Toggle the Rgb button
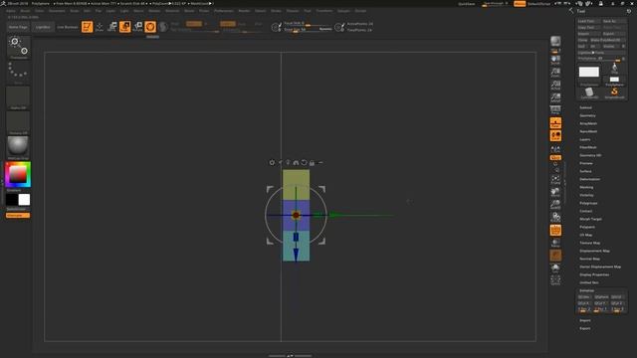 [x=194, y=24]
